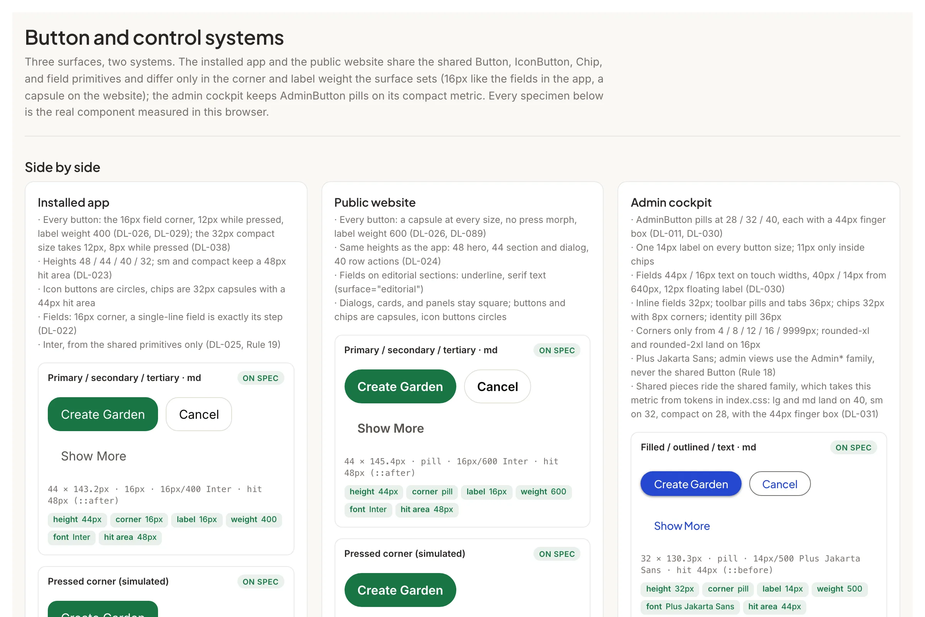This screenshot has width=925, height=617.
Task: Click the 'corner pill' chip in Admin cockpit
Action: pos(728,589)
